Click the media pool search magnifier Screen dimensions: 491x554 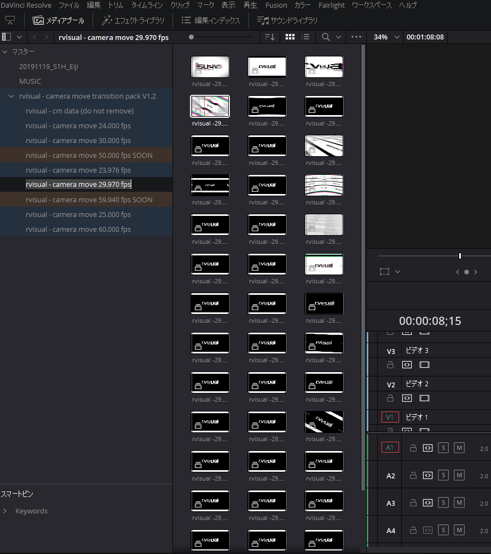pyautogui.click(x=326, y=37)
